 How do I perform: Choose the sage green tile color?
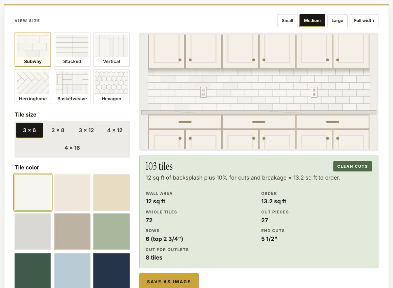pyautogui.click(x=111, y=232)
